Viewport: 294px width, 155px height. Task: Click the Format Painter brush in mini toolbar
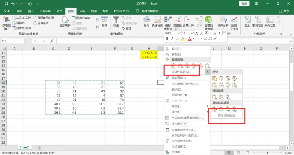coord(215,39)
